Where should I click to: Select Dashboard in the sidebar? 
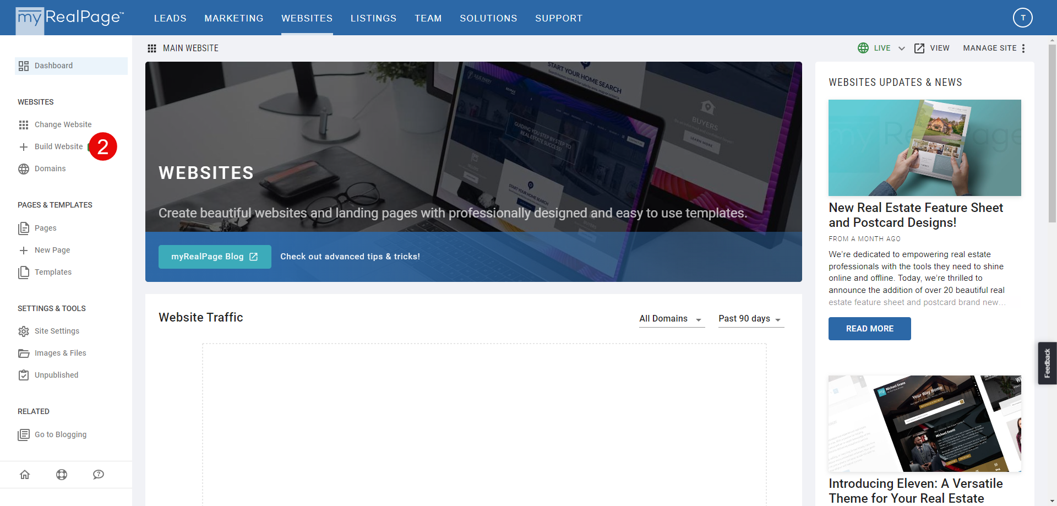coord(71,66)
